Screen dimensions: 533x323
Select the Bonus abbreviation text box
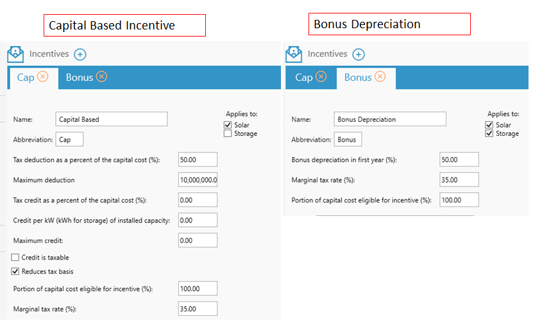pos(348,139)
